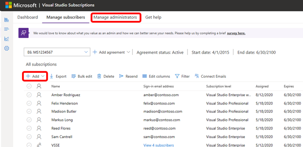
Task: Click the madison@contoso.com email cell
Action: tap(163, 111)
